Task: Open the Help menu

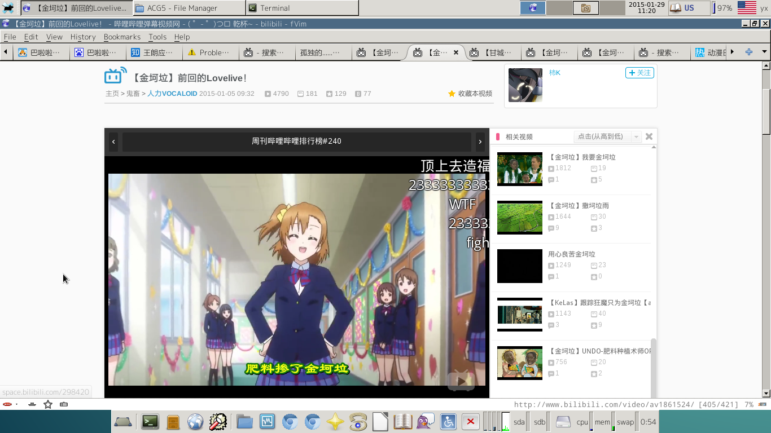Action: click(182, 37)
